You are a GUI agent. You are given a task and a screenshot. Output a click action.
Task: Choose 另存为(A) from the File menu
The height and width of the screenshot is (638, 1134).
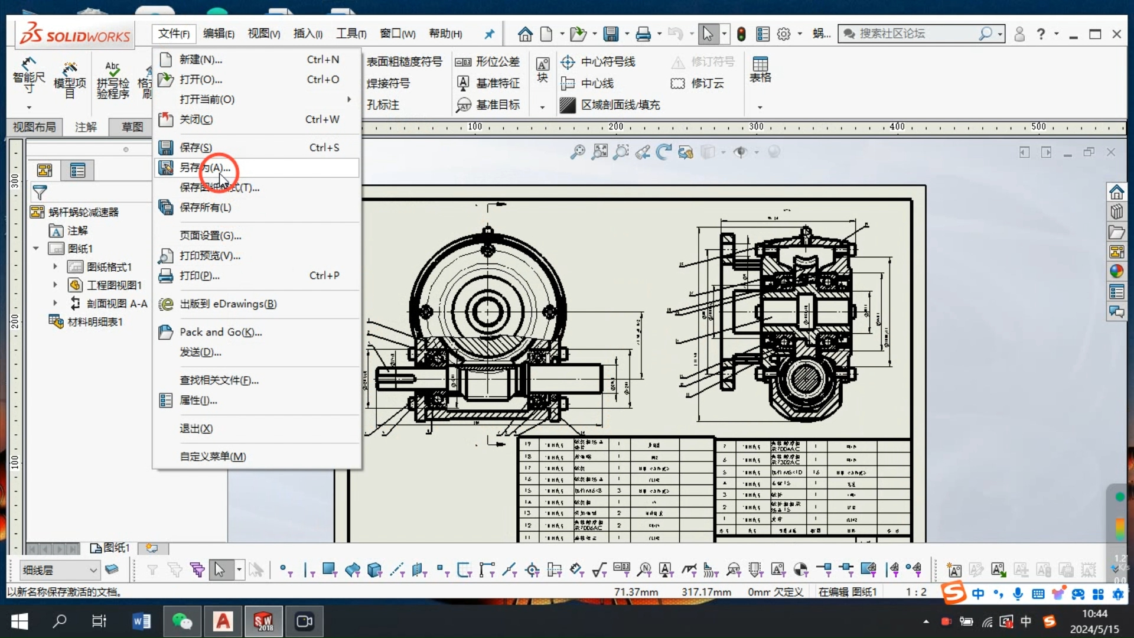coord(204,168)
